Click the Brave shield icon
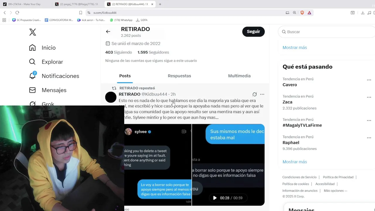The image size is (375, 211). click(x=302, y=13)
